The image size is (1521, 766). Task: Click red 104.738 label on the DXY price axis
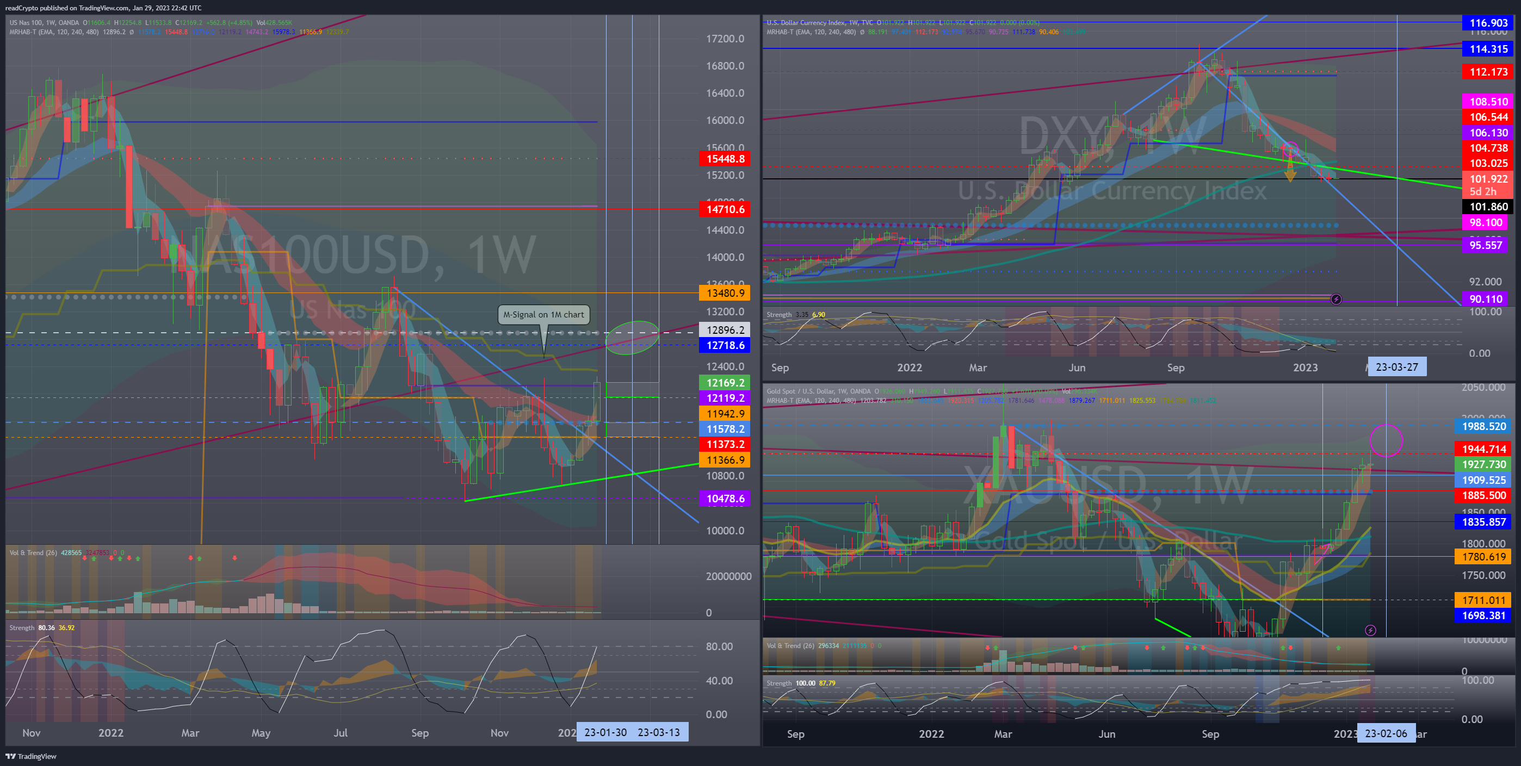1487,148
